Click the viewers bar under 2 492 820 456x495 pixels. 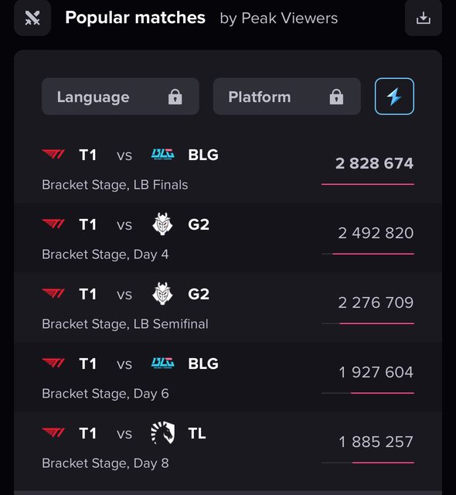point(368,254)
